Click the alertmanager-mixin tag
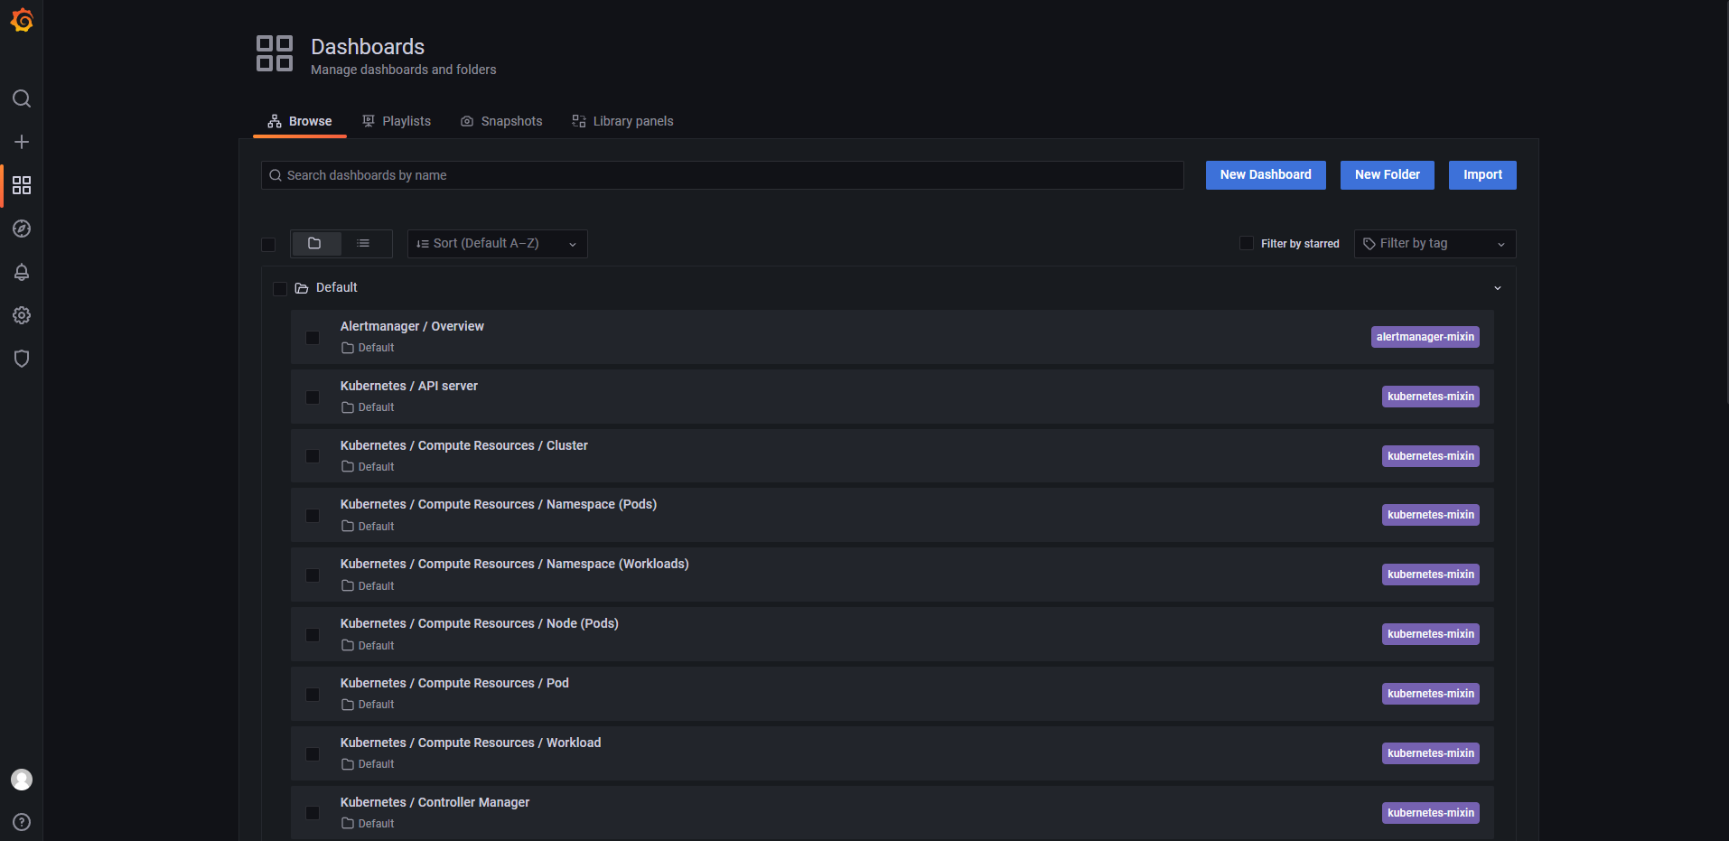Image resolution: width=1729 pixels, height=841 pixels. 1425,337
